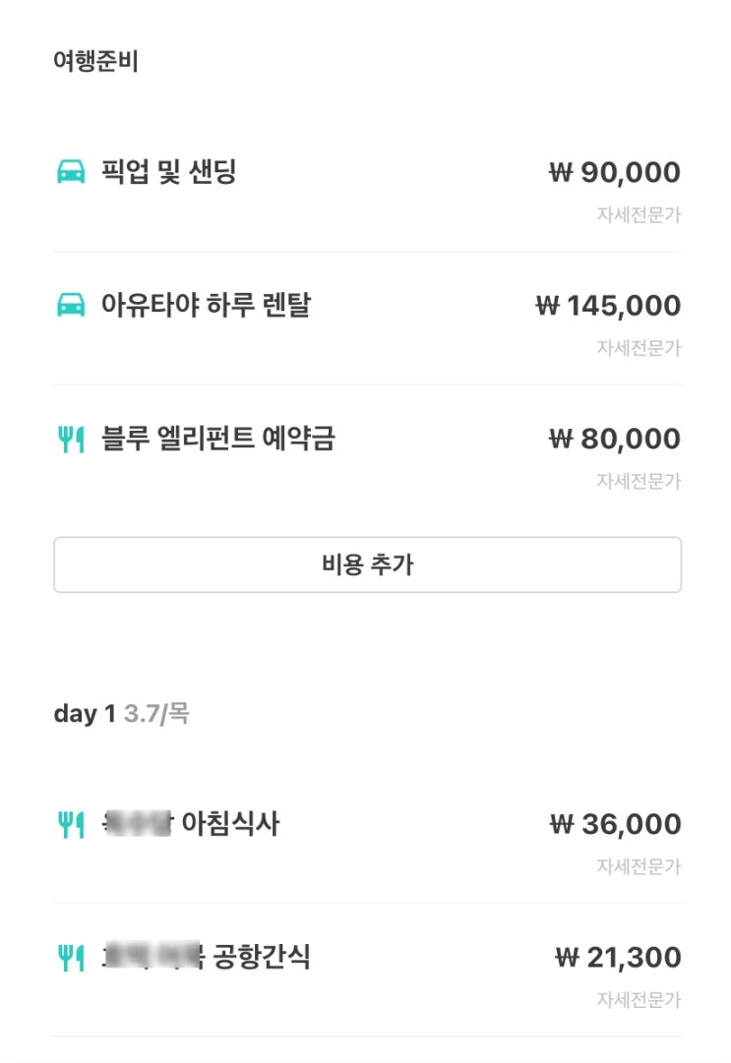The height and width of the screenshot is (1063, 731).
Task: Click fork-knife icon beside 아침식사 entry
Action: 71,825
